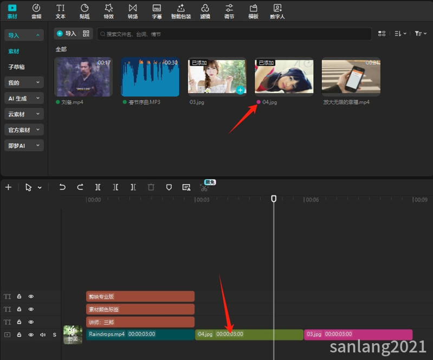Click the plus icon on 03.jpg thumbnail
This screenshot has height=360, width=433.
click(240, 90)
